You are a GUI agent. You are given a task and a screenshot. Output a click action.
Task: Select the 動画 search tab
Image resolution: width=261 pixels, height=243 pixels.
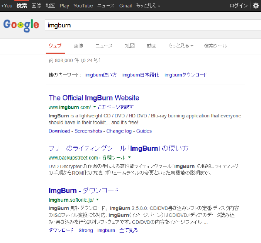point(151,46)
